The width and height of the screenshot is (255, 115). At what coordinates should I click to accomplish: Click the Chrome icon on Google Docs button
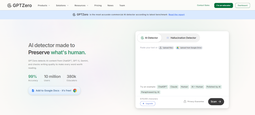point(75,90)
